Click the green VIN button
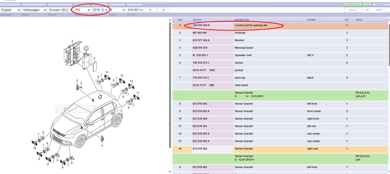Image resolution: width=390 pixels, height=174 pixels. point(367,5)
